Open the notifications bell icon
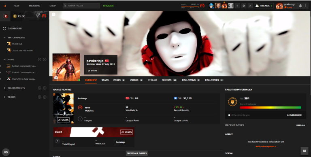The image size is (311, 157). pos(300,6)
